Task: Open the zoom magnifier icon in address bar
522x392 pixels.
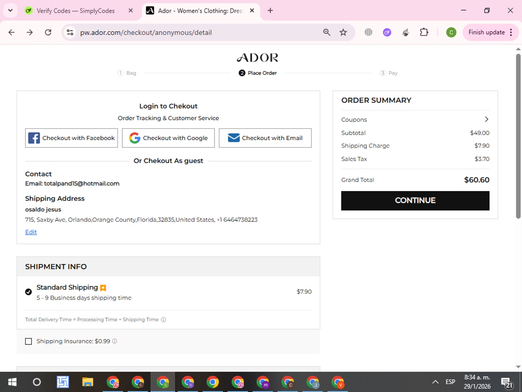Action: tap(326, 32)
